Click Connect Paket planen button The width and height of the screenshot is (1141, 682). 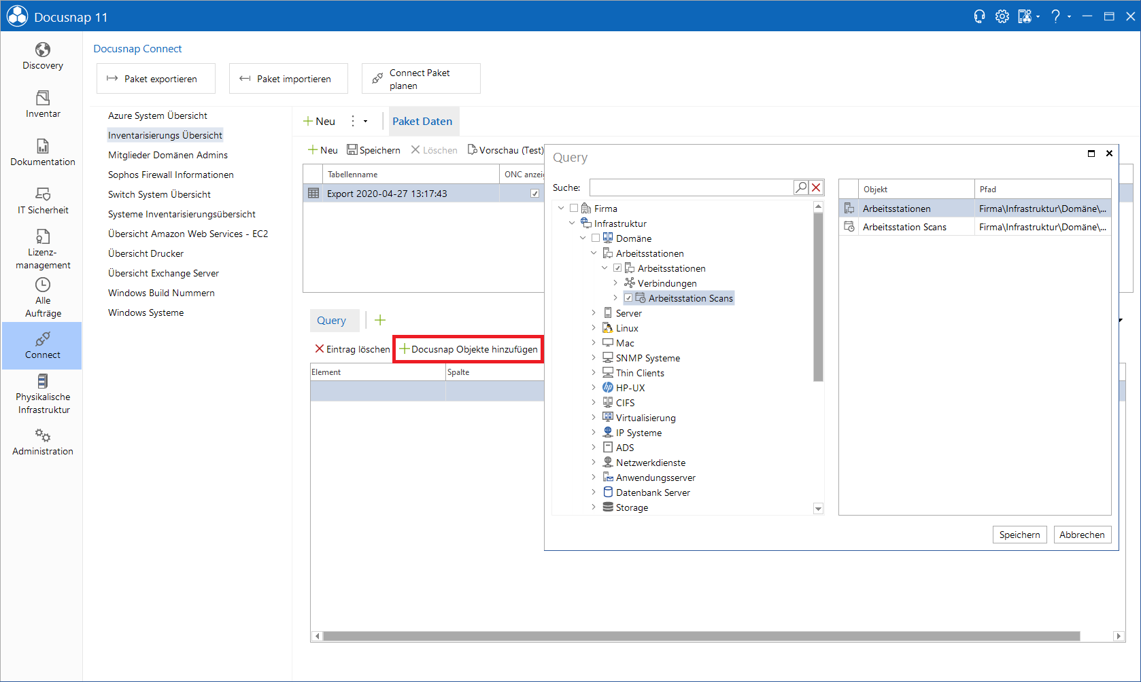click(x=421, y=79)
